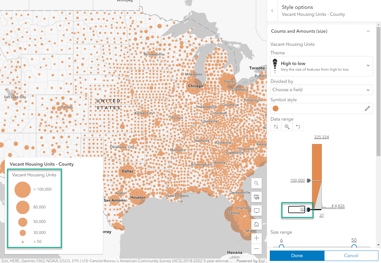Click the Atlanta label on the map
381x263 pixels.
click(x=220, y=163)
